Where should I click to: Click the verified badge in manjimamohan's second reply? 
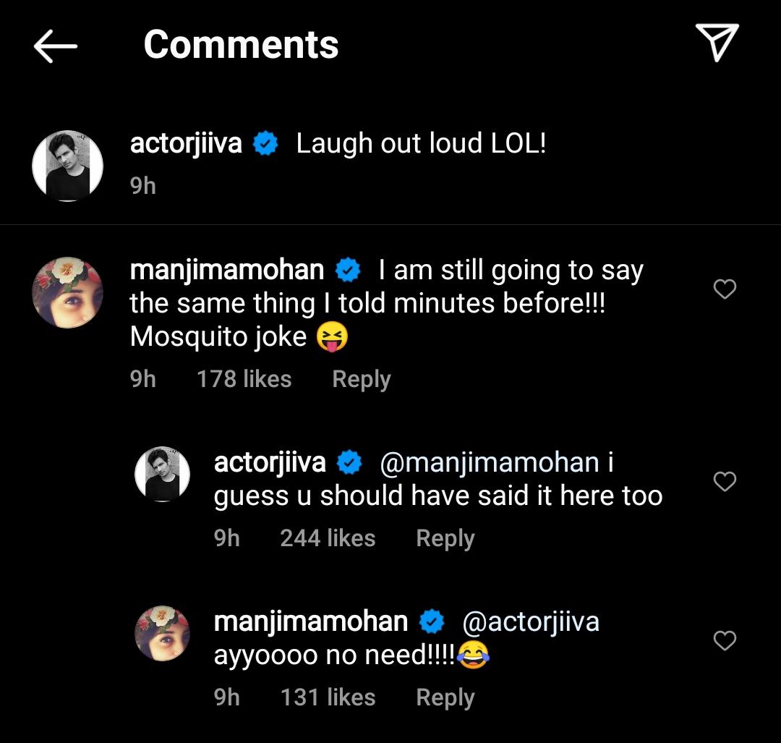433,621
